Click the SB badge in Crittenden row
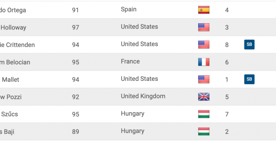The height and width of the screenshot is (143, 276). 249,44
